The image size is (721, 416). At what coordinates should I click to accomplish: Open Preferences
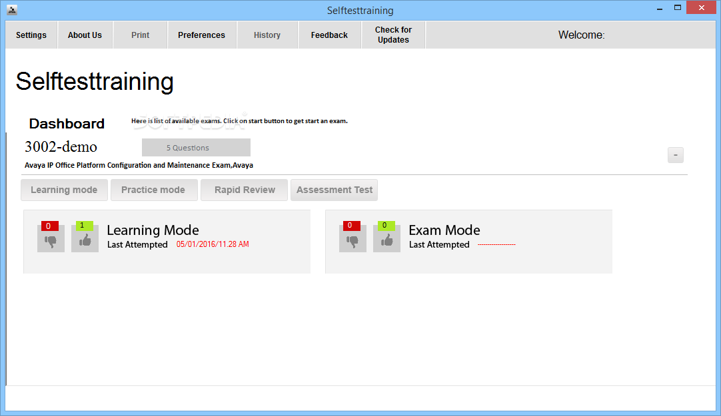202,35
